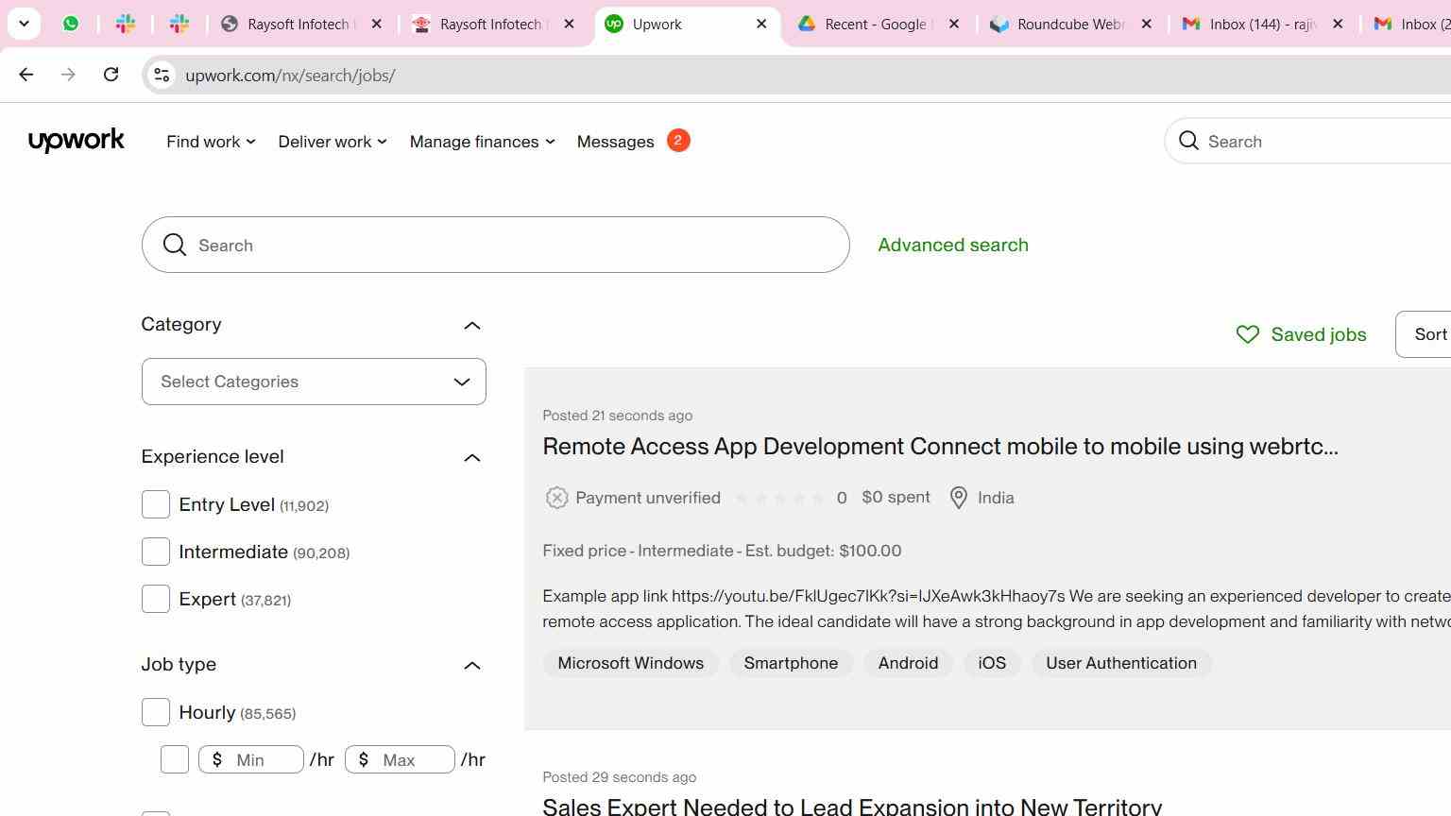The image size is (1451, 816).
Task: Switch to the last partially visible Inbox tab
Action: point(1409,25)
